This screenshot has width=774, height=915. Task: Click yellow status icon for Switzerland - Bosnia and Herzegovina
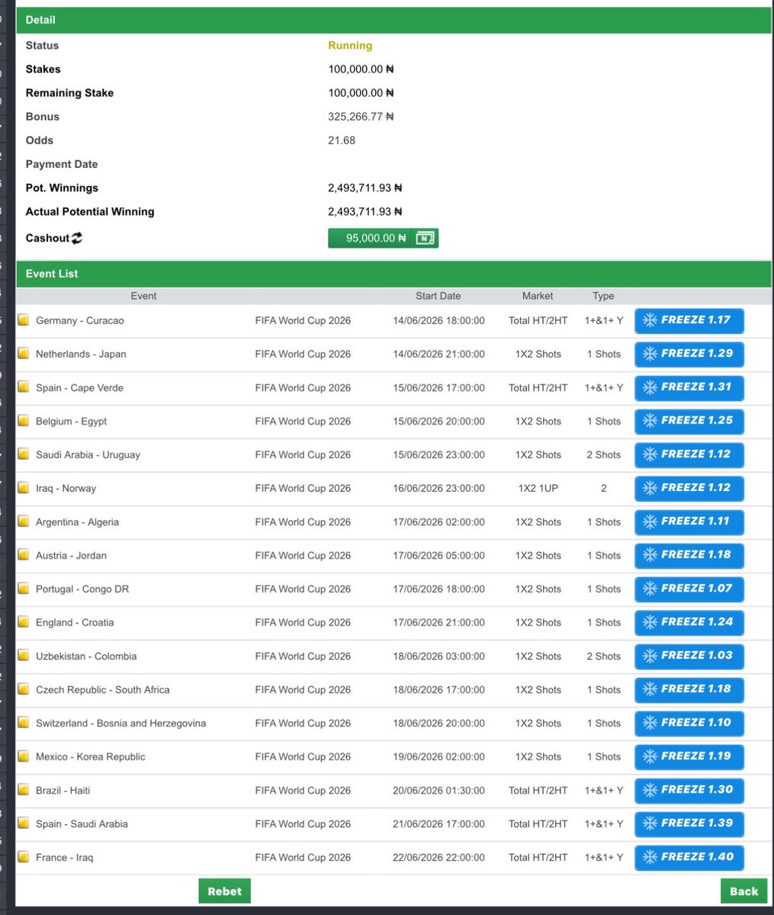point(24,723)
